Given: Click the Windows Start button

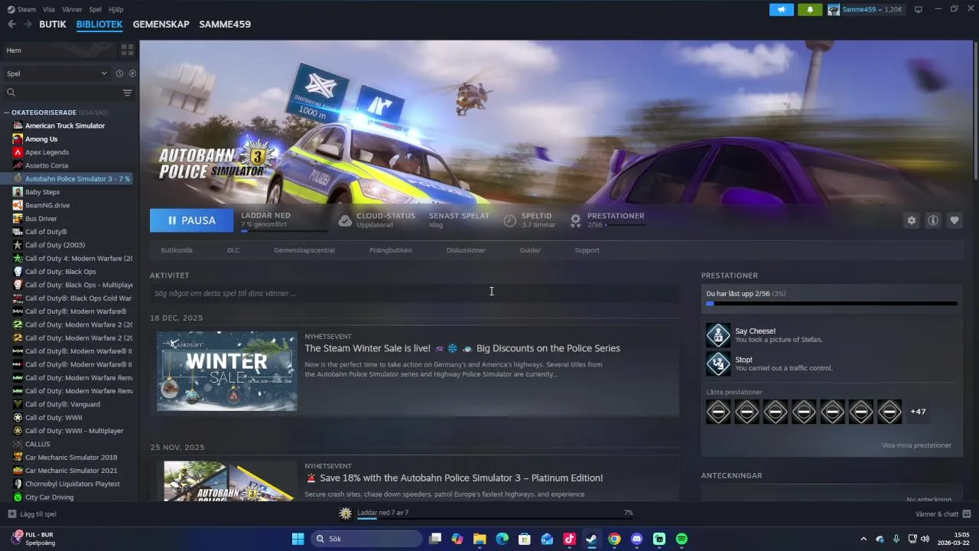Looking at the screenshot, I should [x=298, y=539].
